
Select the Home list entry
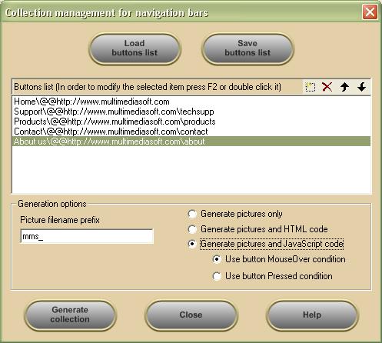[191, 102]
